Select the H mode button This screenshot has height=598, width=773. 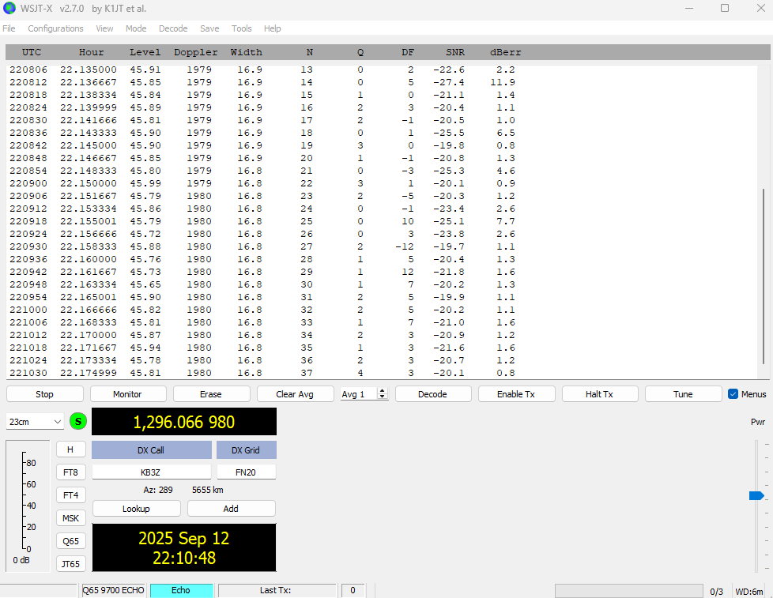coord(70,449)
